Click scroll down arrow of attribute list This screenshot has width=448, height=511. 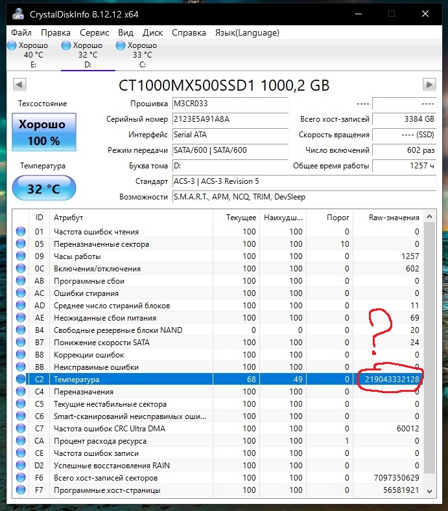click(429, 491)
